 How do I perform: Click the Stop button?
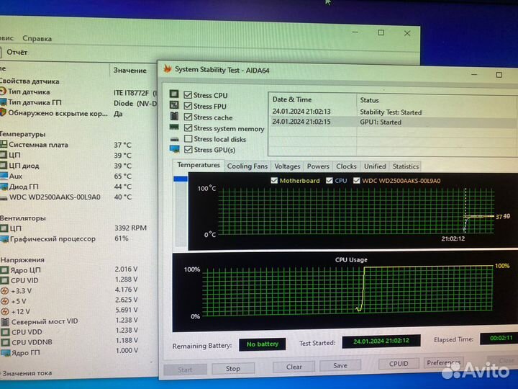(233, 368)
